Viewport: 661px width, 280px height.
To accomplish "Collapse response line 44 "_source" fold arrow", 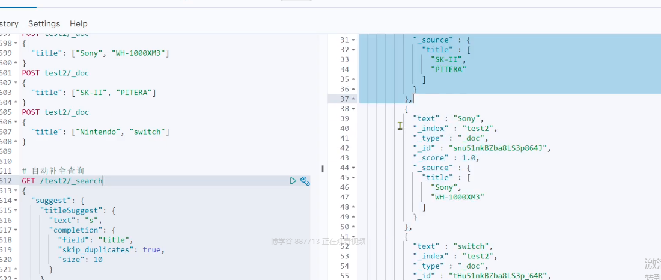I will pyautogui.click(x=353, y=168).
